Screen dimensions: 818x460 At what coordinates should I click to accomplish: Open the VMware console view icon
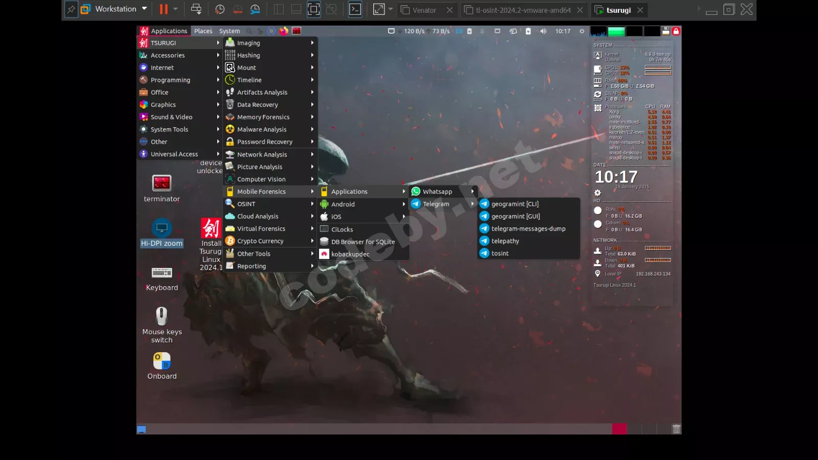pos(355,9)
